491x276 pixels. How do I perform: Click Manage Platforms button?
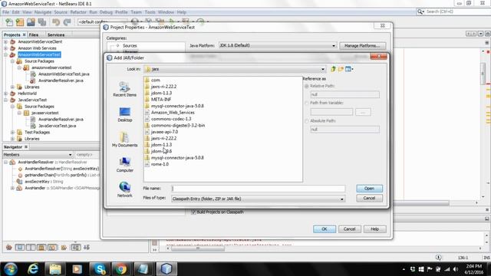362,46
